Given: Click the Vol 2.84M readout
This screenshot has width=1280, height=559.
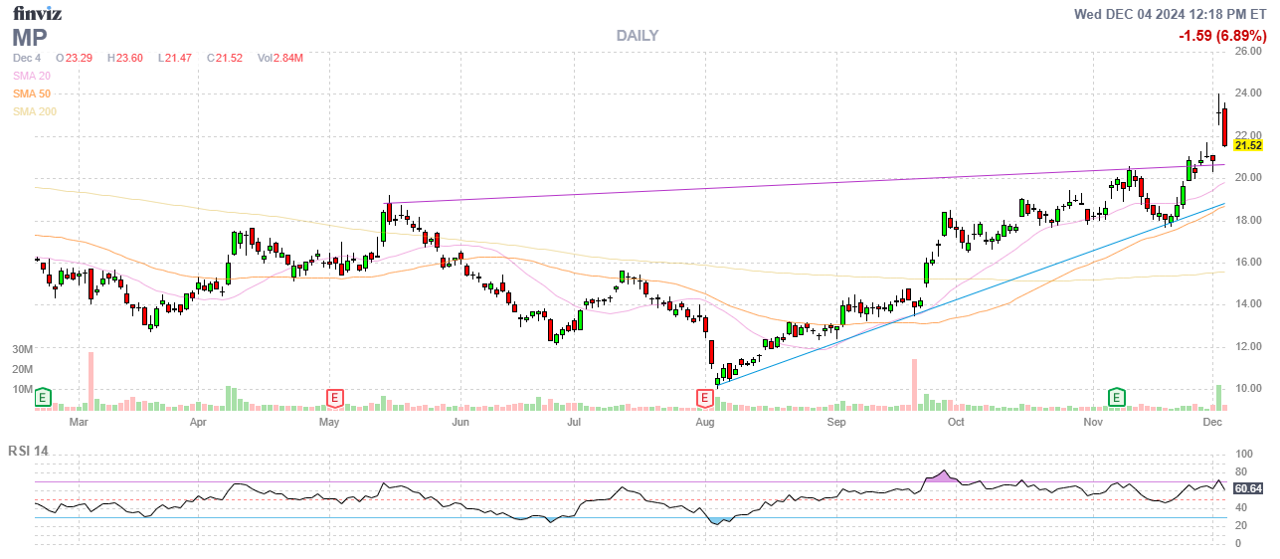Looking at the screenshot, I should 279,58.
